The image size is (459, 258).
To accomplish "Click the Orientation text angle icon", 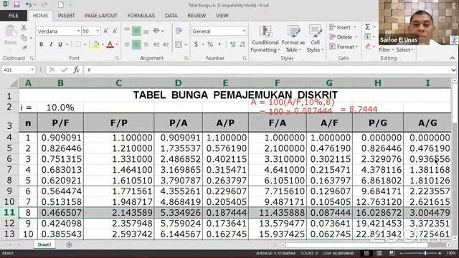I will (156, 31).
